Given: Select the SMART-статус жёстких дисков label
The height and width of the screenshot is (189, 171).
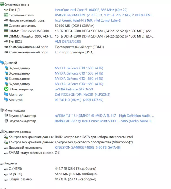Looking at the screenshot, I should tap(31, 153).
